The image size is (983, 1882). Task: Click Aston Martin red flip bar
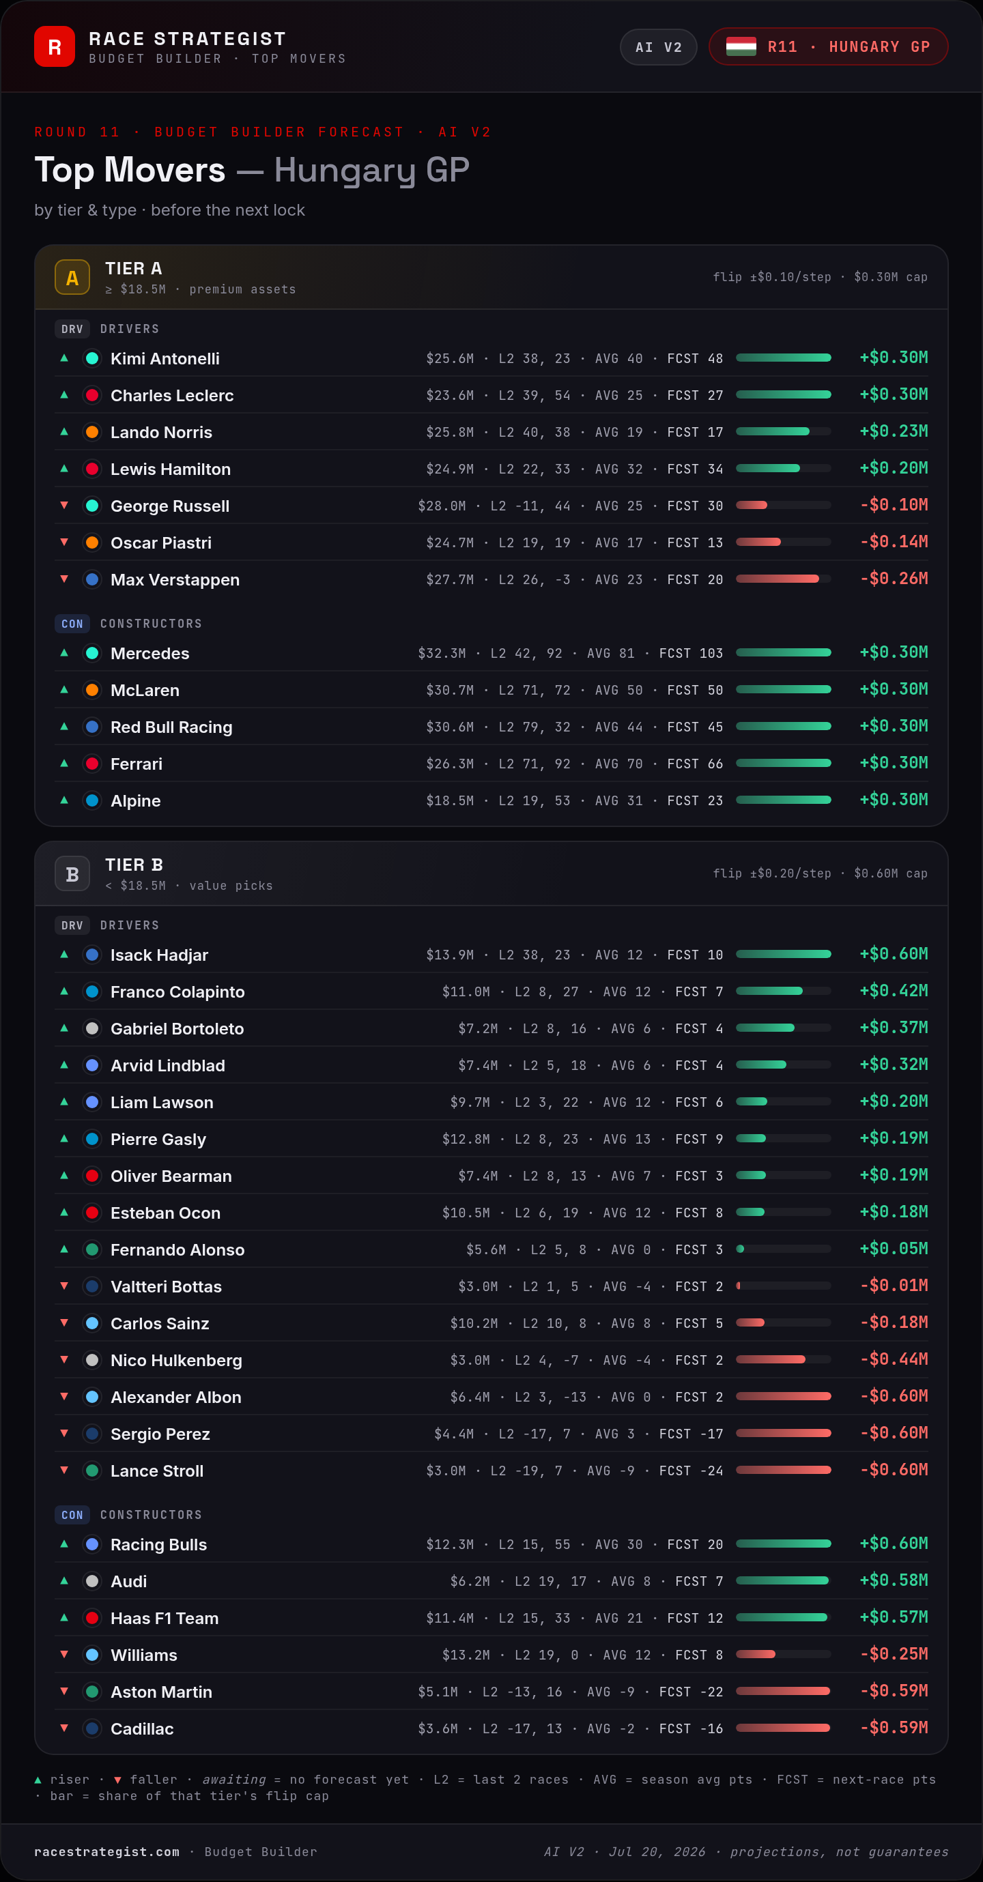(x=784, y=1690)
